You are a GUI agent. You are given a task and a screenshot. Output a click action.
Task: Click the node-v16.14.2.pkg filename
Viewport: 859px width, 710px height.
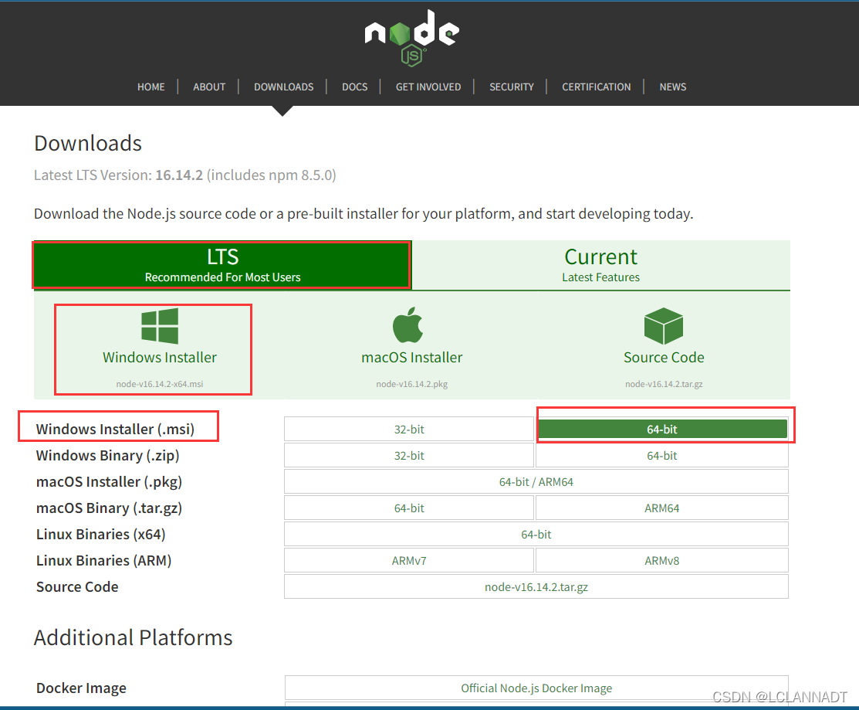pyautogui.click(x=412, y=384)
